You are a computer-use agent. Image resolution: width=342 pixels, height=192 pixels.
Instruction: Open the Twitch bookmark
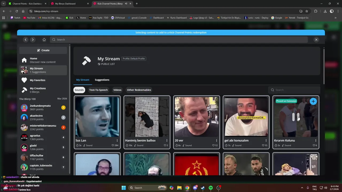(x=15, y=18)
